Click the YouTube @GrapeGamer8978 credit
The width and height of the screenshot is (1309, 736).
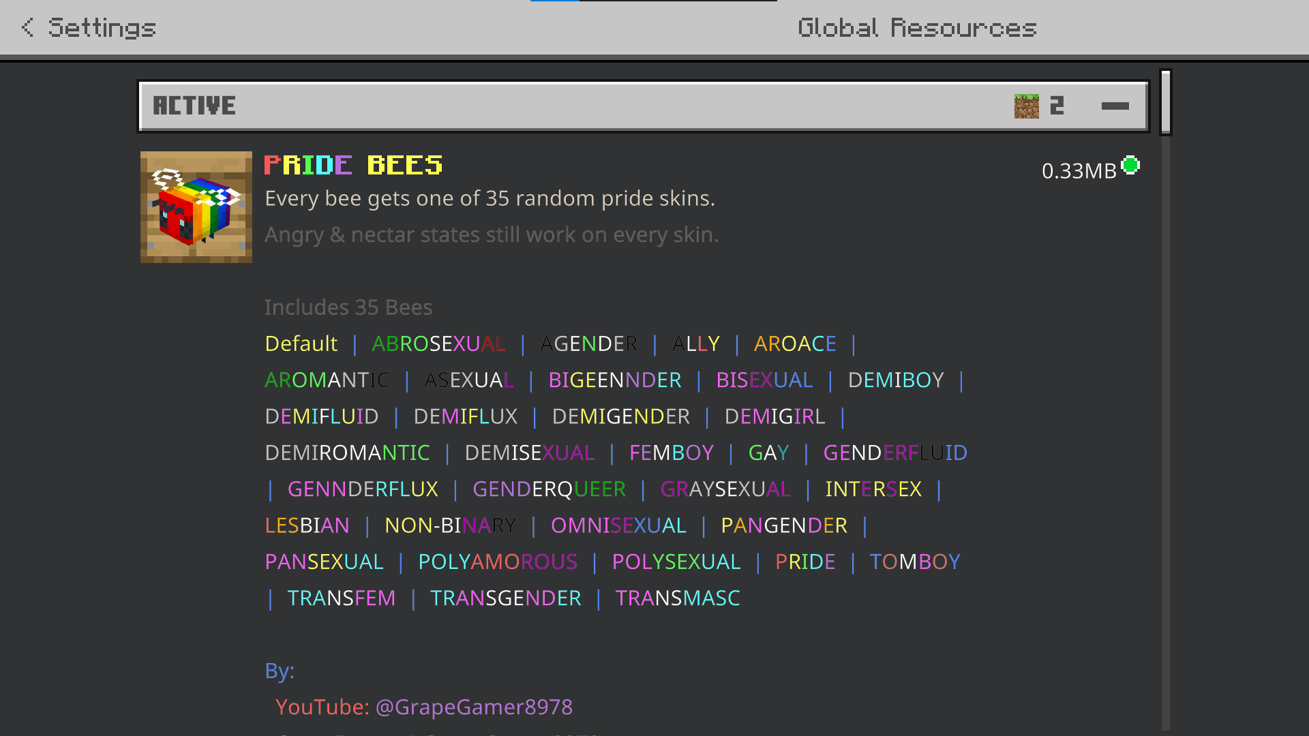[423, 707]
